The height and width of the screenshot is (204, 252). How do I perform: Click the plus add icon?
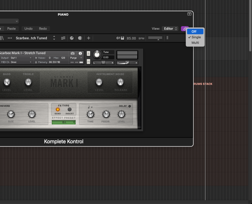click(88, 38)
